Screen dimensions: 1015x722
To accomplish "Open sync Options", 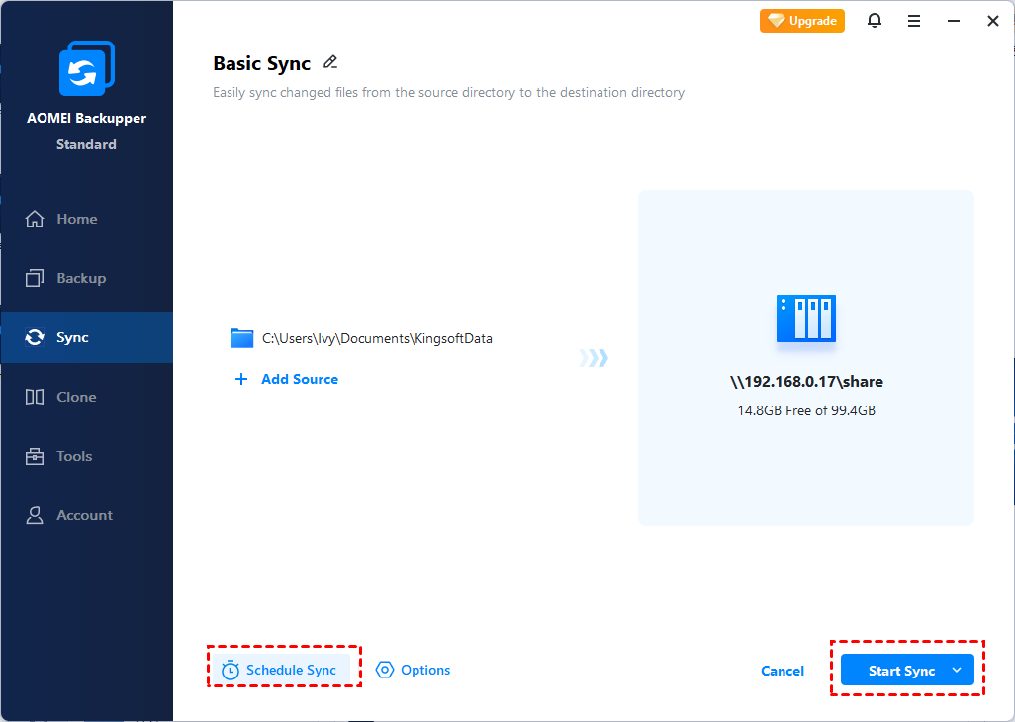I will point(413,670).
